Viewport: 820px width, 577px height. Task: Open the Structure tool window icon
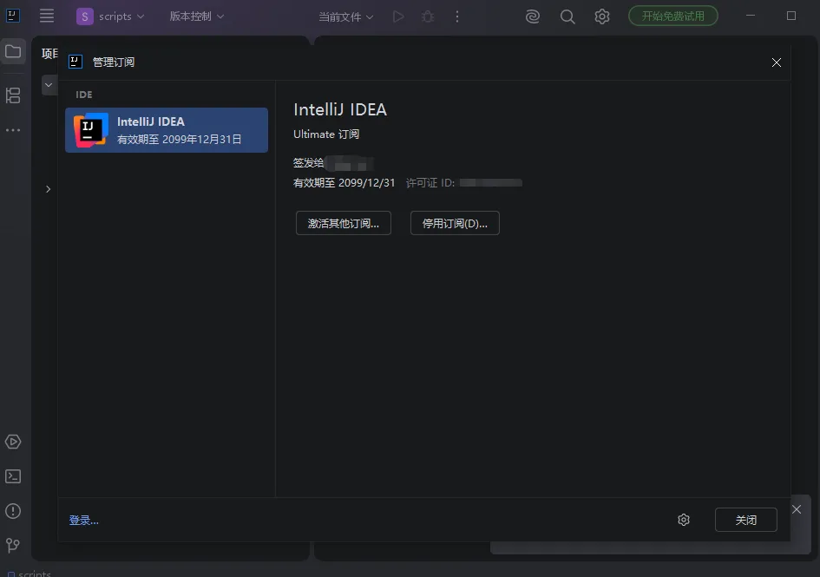coord(13,95)
